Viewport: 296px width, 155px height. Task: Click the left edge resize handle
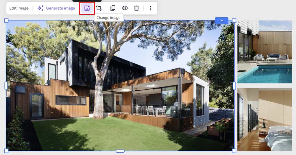(x=6, y=86)
